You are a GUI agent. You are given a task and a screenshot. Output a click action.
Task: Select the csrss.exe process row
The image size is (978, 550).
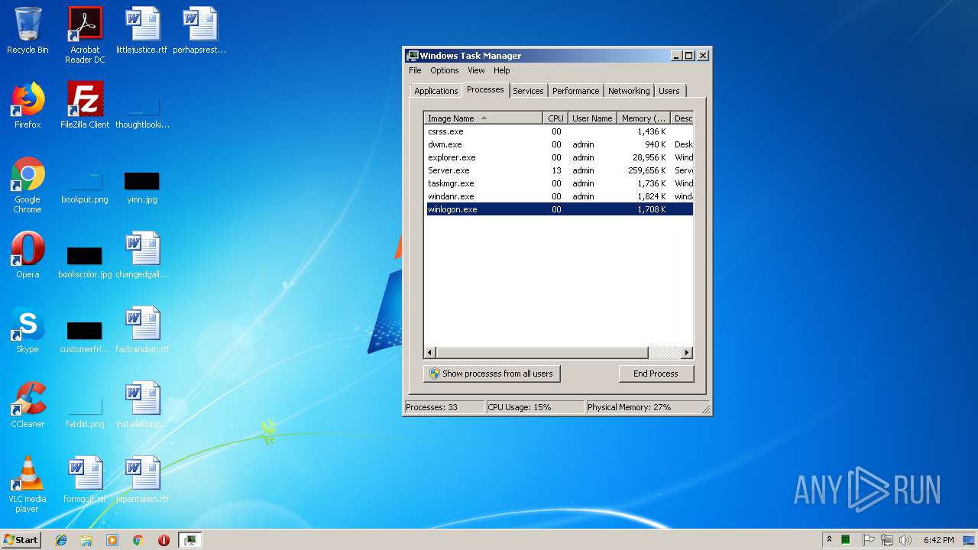pyautogui.click(x=559, y=131)
